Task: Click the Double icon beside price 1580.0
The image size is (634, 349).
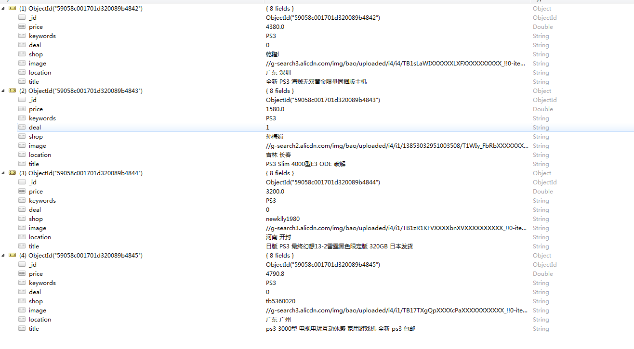Action: (x=22, y=109)
